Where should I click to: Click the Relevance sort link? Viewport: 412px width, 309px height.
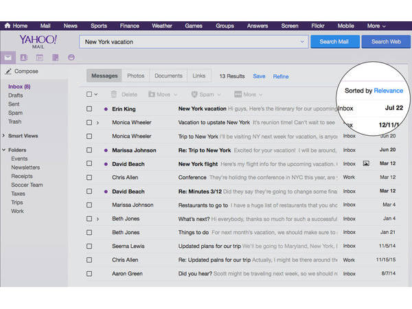click(389, 91)
